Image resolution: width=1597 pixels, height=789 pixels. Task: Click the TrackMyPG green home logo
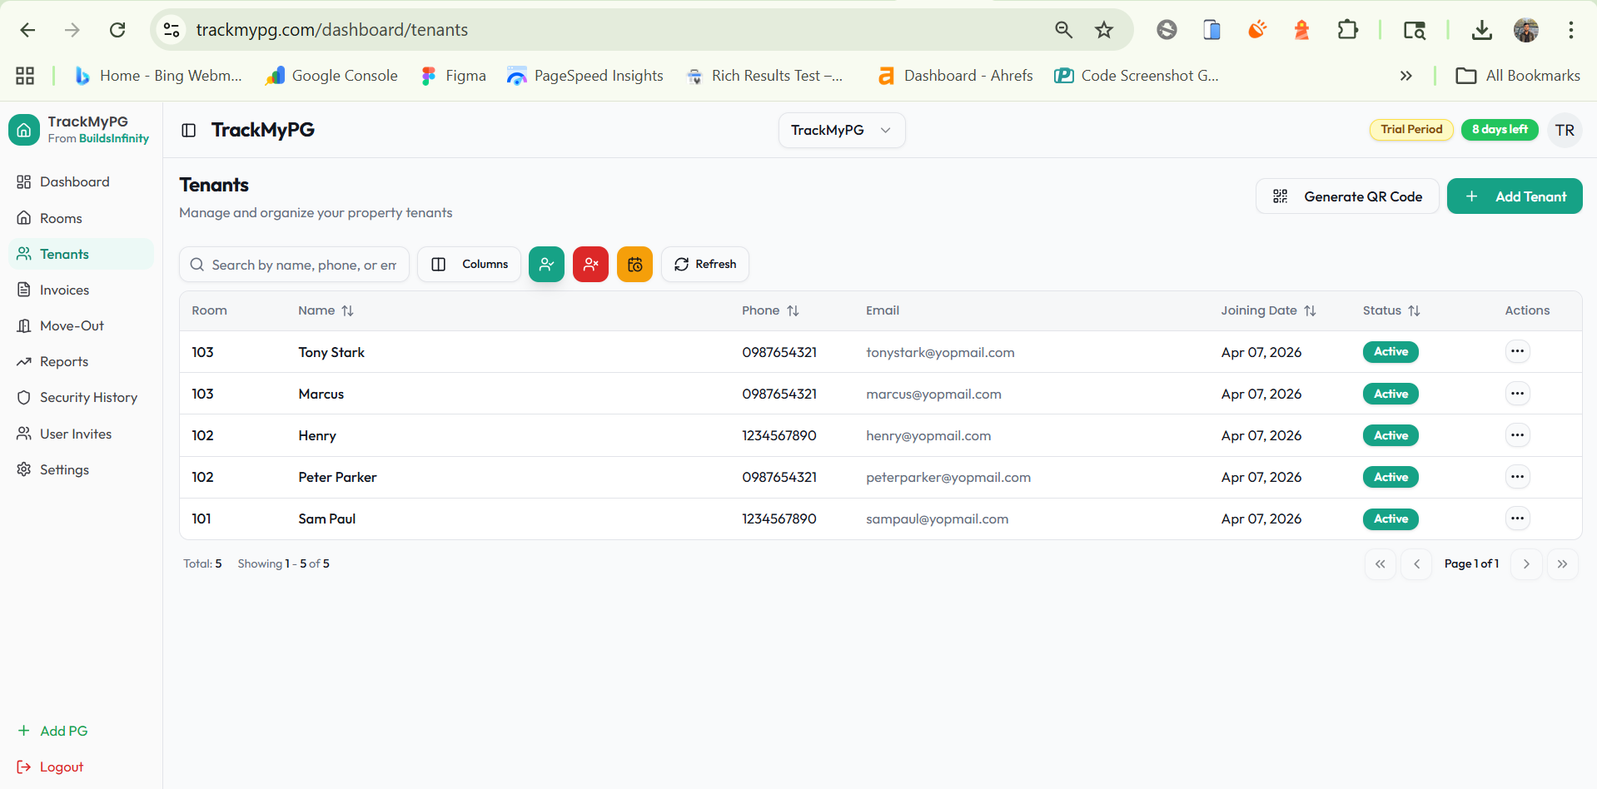coord(24,130)
